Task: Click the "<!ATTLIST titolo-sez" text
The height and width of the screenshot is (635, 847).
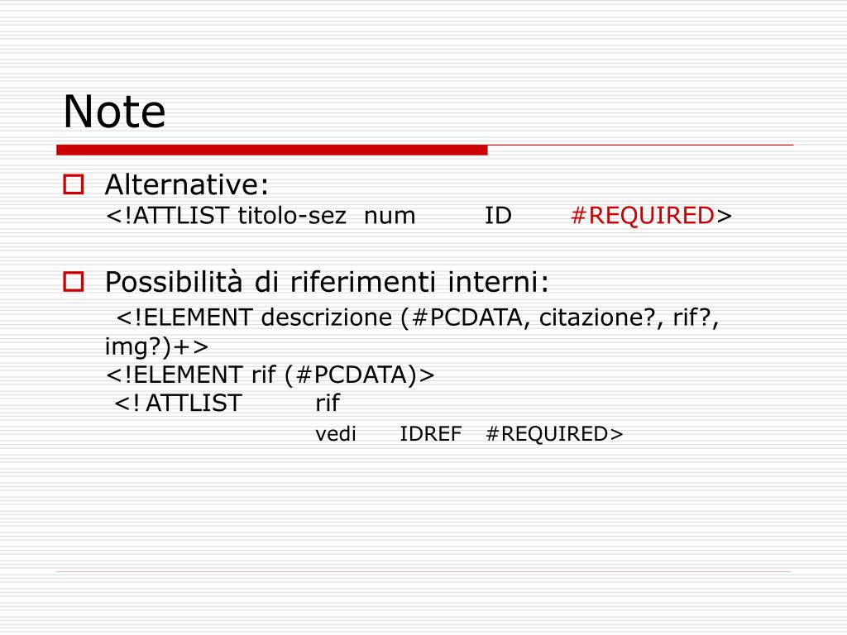Action: click(226, 216)
